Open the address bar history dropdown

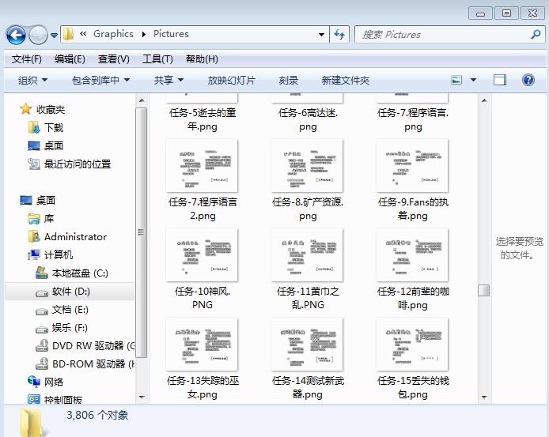point(321,35)
